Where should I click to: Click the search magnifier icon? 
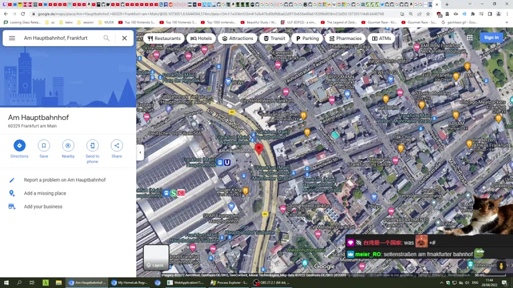point(106,38)
